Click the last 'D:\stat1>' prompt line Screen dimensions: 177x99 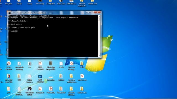pyautogui.click(x=13, y=31)
